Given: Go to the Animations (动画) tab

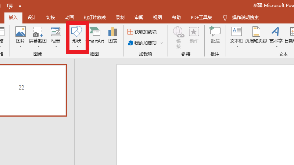Looking at the screenshot, I should coord(69,18).
